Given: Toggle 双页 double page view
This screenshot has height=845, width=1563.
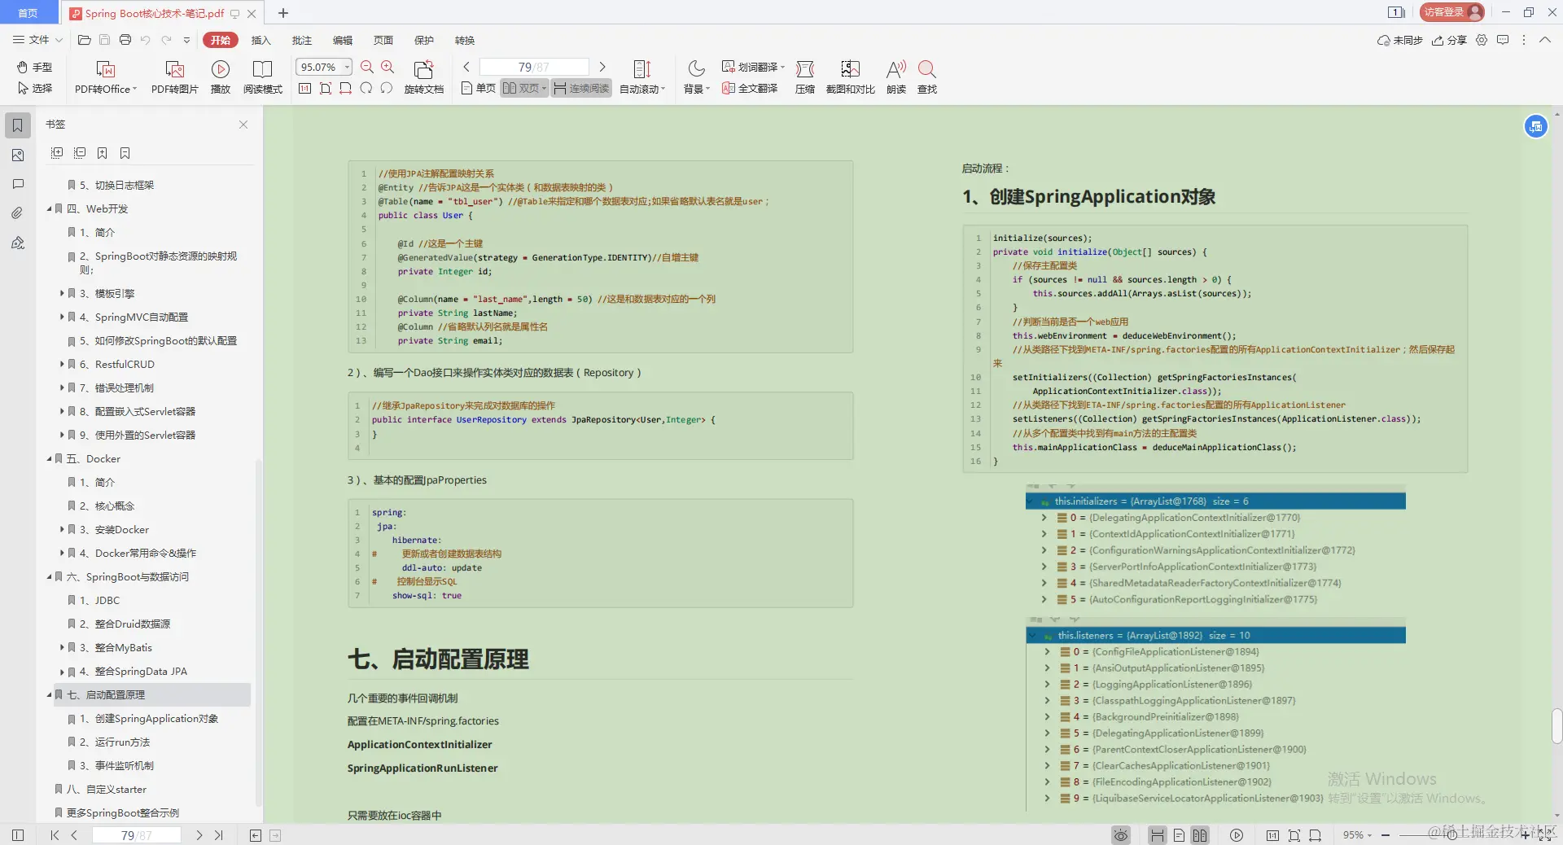Looking at the screenshot, I should click(524, 88).
